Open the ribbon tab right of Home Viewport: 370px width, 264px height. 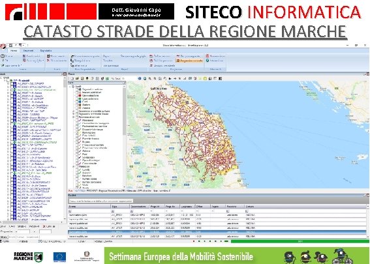point(28,51)
